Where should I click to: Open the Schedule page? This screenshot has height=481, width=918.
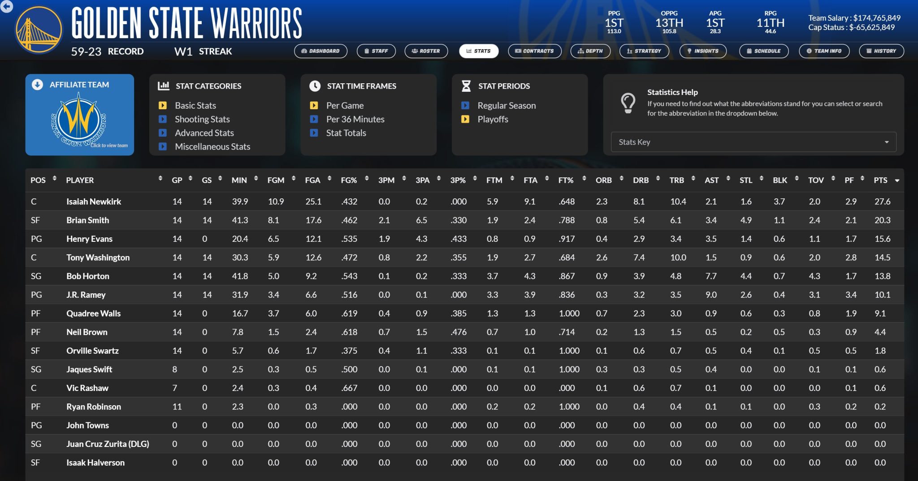[763, 51]
